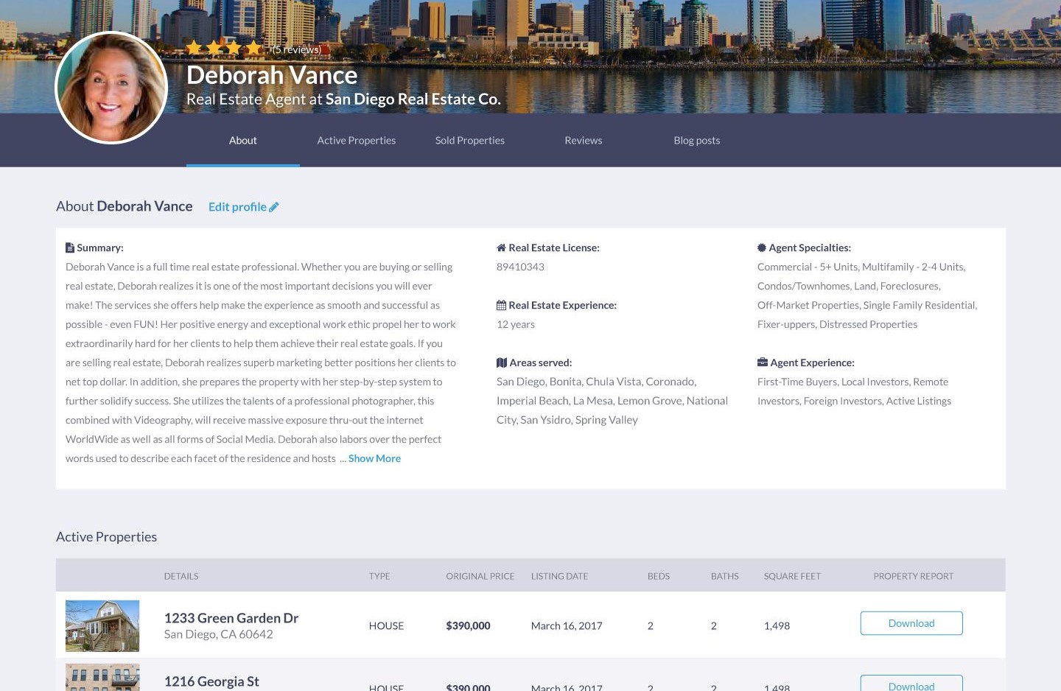Expand summary with Show More
1061x691 pixels.
(374, 458)
